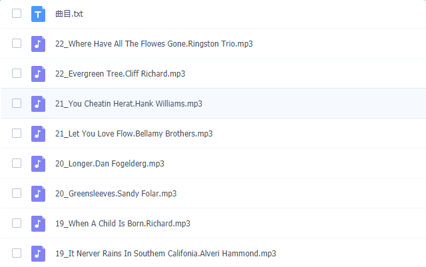Click music icon beside Where Have All The Flowes Gone

38,43
